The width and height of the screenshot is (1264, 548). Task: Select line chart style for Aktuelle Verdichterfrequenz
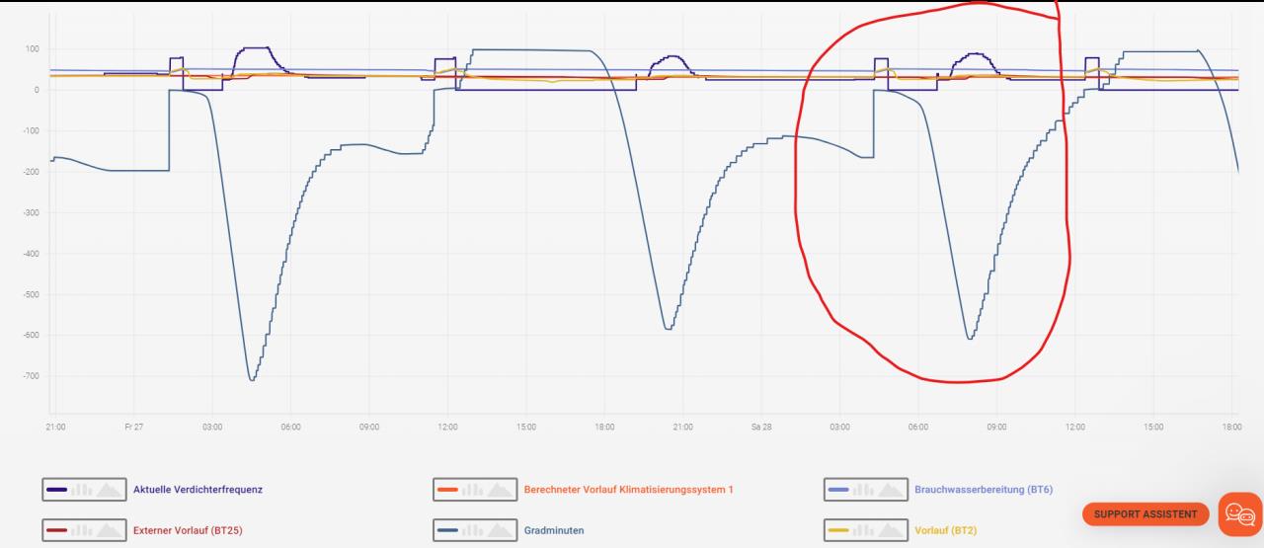click(x=56, y=489)
